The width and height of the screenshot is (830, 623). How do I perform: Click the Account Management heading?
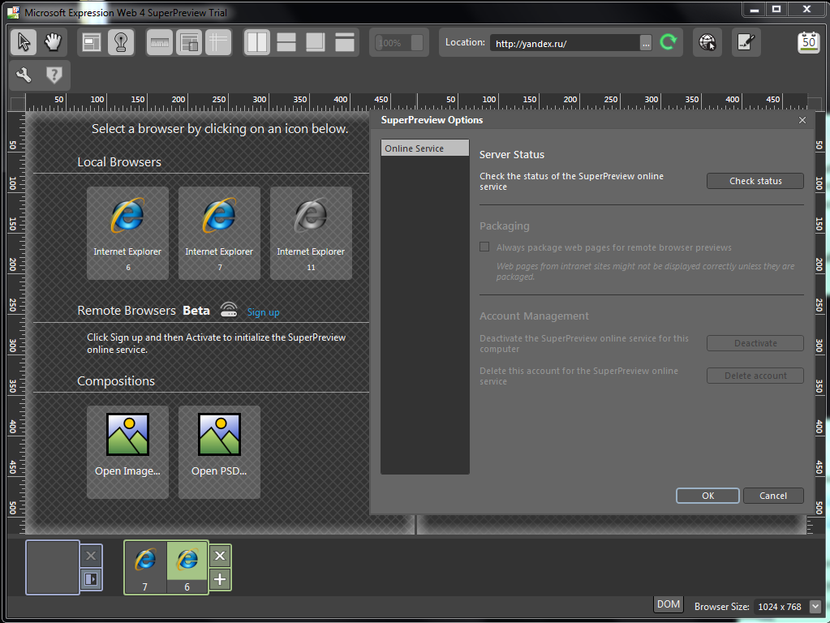click(534, 316)
